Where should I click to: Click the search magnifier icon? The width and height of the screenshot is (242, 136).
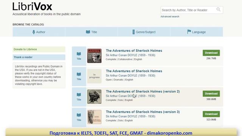click(x=219, y=9)
